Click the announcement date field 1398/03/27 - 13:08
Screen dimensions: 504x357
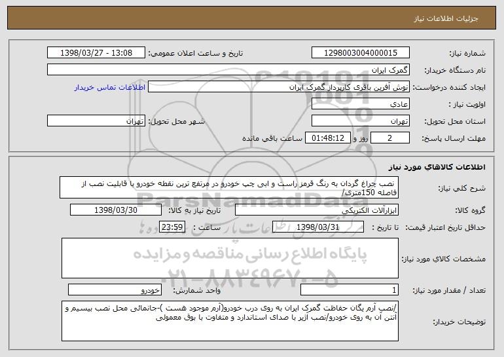pos(96,52)
